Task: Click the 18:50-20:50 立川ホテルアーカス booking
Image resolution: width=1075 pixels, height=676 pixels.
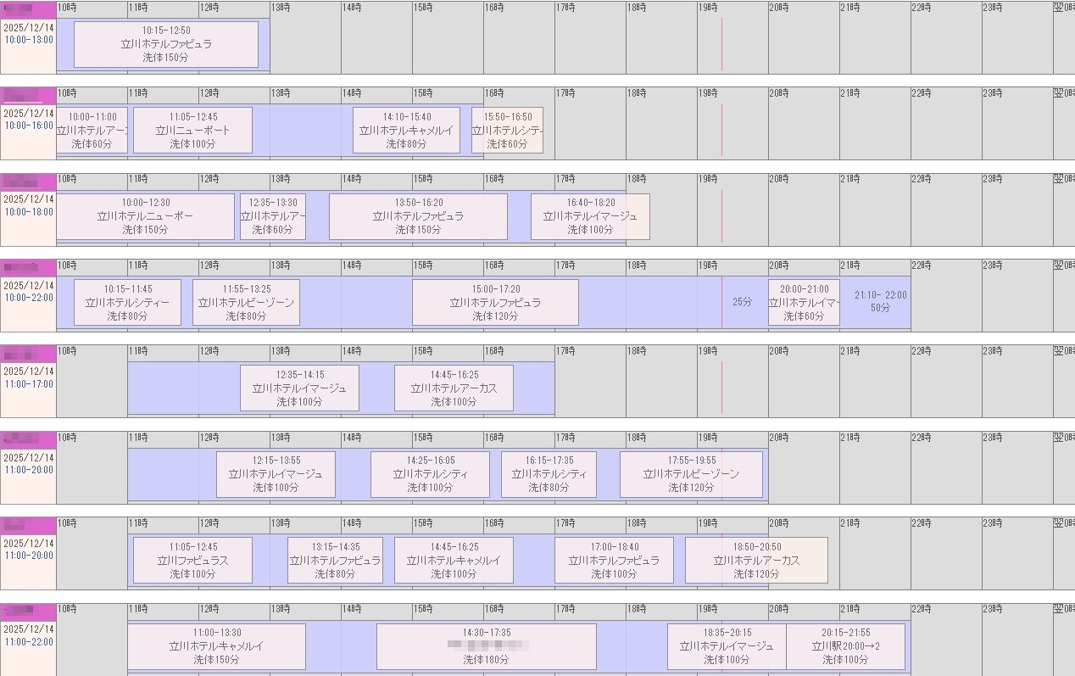Action: pyautogui.click(x=756, y=561)
